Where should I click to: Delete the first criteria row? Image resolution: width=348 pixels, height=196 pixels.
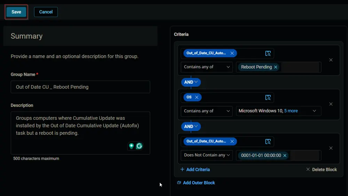pyautogui.click(x=331, y=60)
